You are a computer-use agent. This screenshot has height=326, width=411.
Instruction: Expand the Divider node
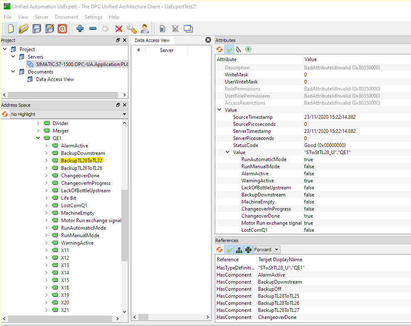click(38, 123)
